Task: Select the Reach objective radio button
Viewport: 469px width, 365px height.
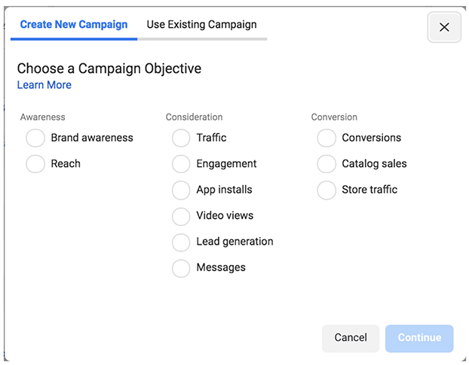Action: point(35,164)
